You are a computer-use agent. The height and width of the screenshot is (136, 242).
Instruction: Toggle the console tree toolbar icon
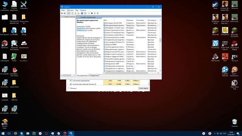(x=69, y=13)
